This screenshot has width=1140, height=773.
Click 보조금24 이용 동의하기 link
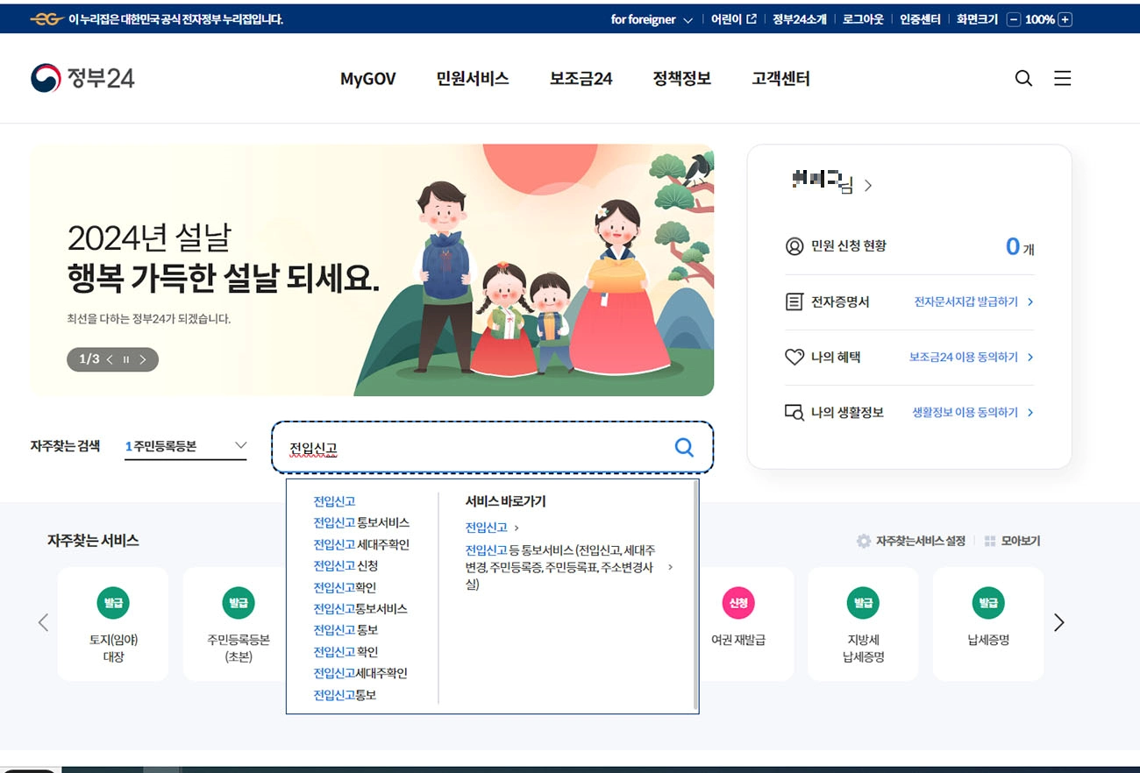coord(971,357)
